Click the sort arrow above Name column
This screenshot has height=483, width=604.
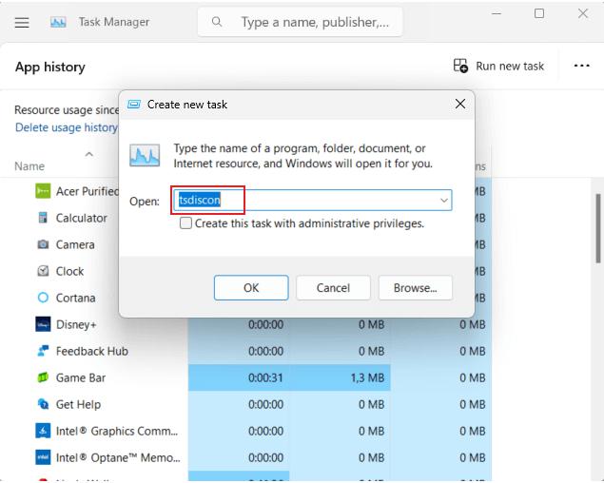(x=89, y=154)
